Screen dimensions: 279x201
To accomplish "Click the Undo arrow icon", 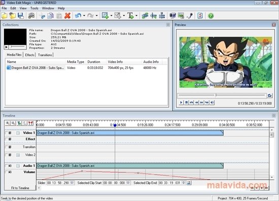I will click(78, 16).
